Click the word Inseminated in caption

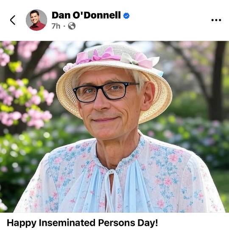pyautogui.click(x=67, y=223)
